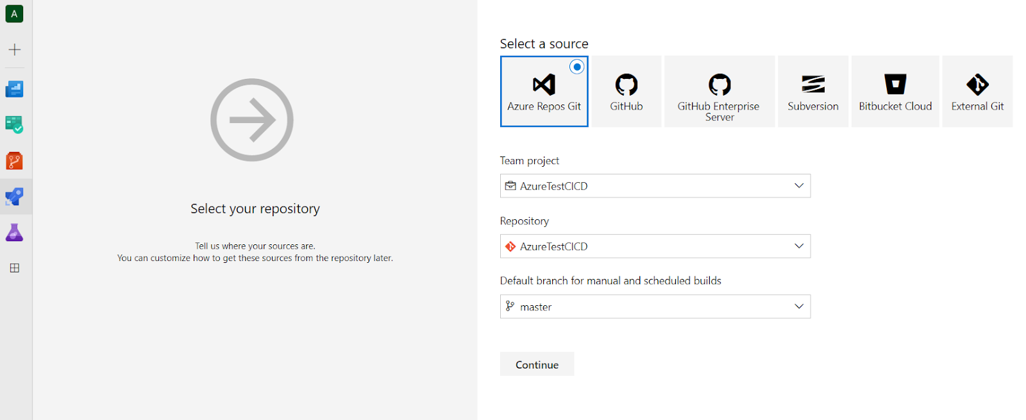Screen dimensions: 1026x420
Task: Click the project avatar 'A' icon
Action: tap(14, 13)
